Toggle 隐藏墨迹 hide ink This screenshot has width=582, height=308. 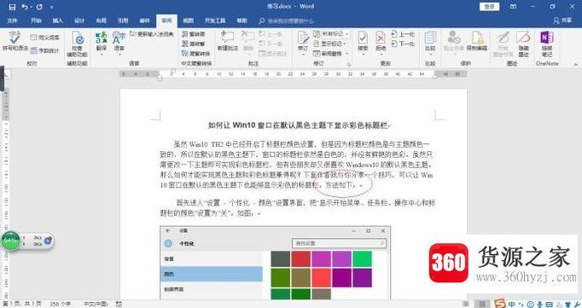(x=523, y=44)
